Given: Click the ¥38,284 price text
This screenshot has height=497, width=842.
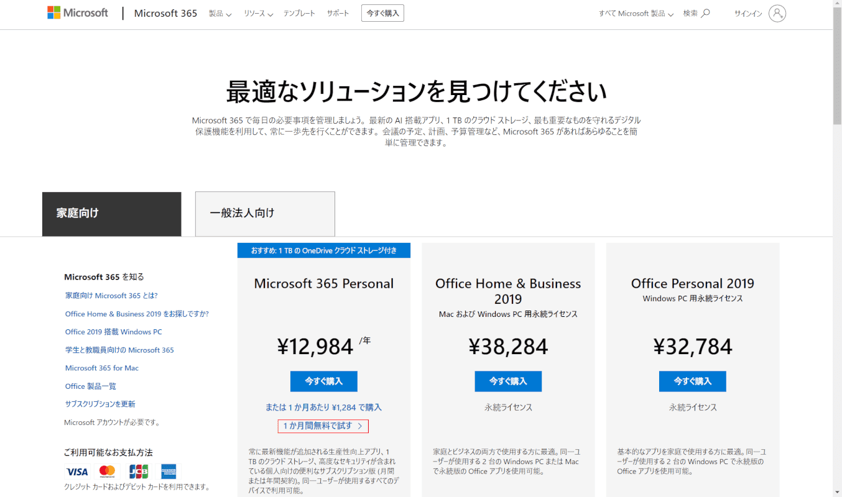Looking at the screenshot, I should 508,346.
